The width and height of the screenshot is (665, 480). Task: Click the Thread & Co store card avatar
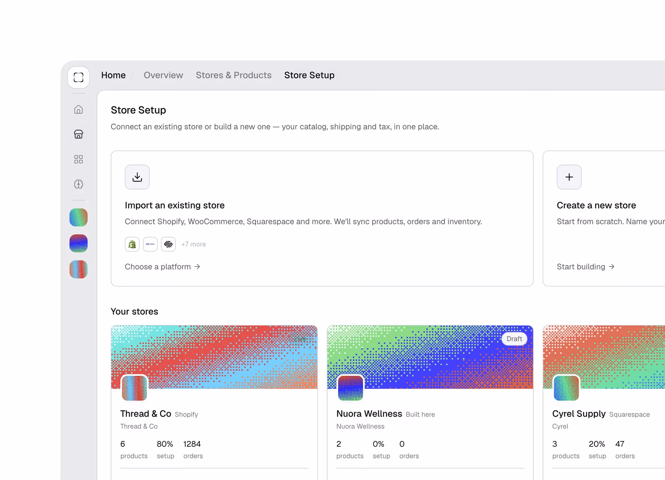[x=134, y=388]
